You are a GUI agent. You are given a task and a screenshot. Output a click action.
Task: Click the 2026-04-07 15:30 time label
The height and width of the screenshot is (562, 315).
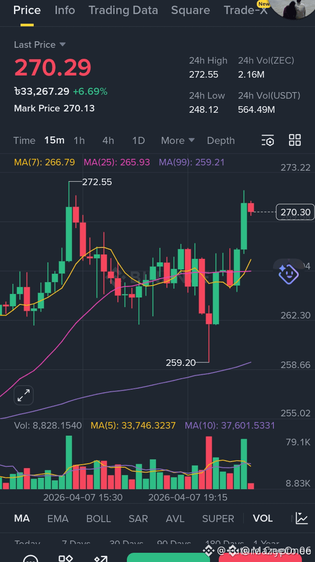pos(83,498)
